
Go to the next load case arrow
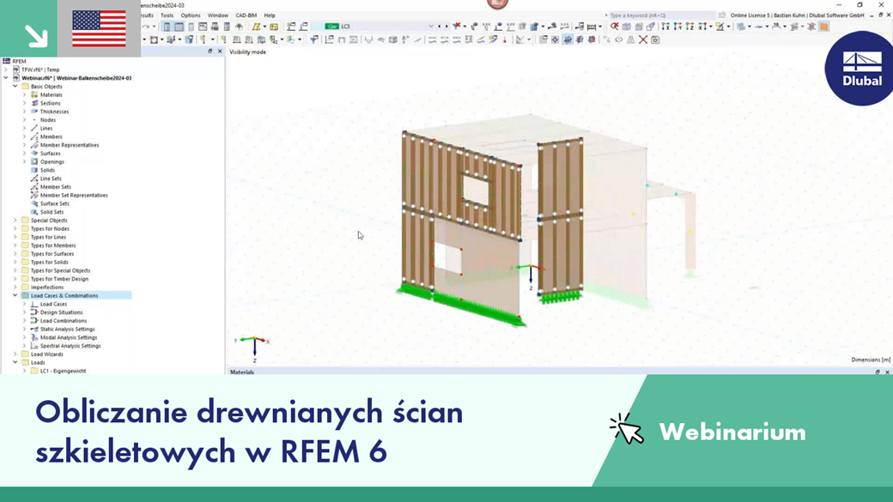(x=446, y=27)
